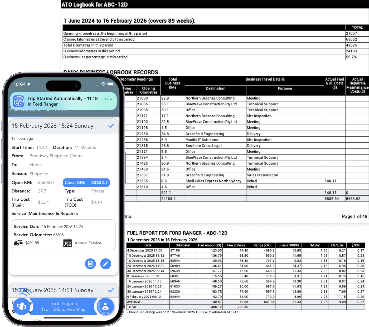This screenshot has height=327, width=369.
Task: Tap the trash icon to delete the trip
Action: pos(90,264)
